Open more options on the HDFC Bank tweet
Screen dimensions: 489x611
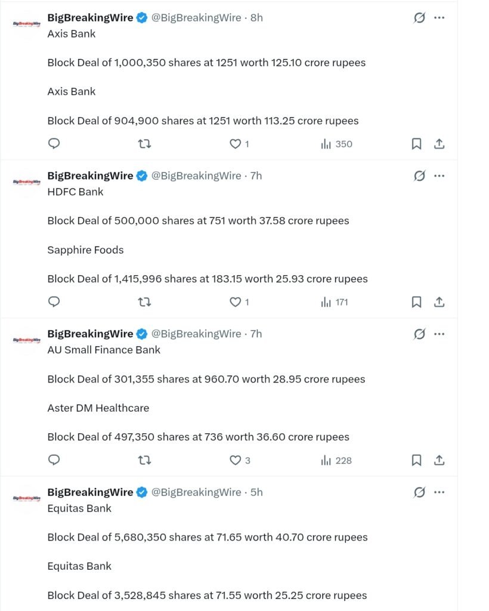(439, 176)
